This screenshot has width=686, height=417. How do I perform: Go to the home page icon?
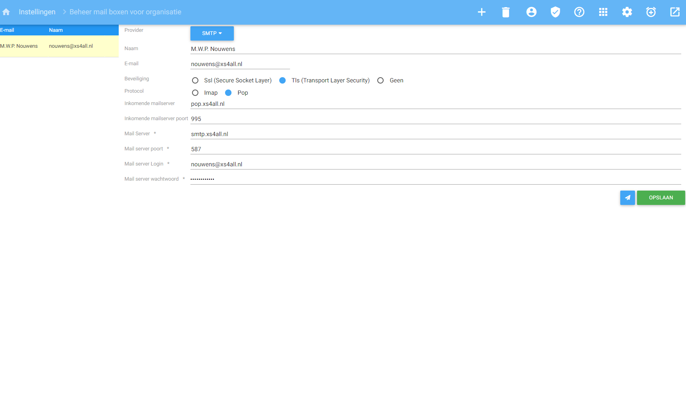coord(6,12)
